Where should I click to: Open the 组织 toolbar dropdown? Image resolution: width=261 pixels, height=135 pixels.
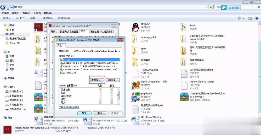[7, 18]
